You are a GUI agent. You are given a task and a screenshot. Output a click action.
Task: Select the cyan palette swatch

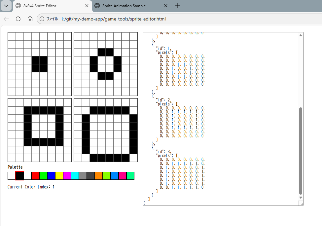[75, 176]
